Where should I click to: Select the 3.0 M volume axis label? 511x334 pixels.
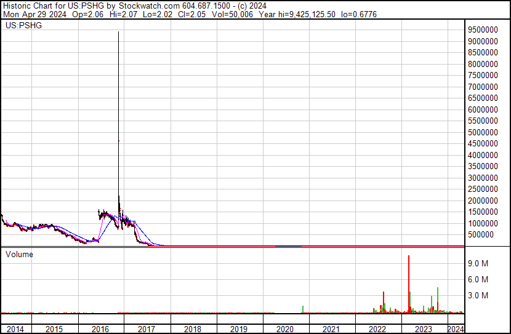[477, 295]
